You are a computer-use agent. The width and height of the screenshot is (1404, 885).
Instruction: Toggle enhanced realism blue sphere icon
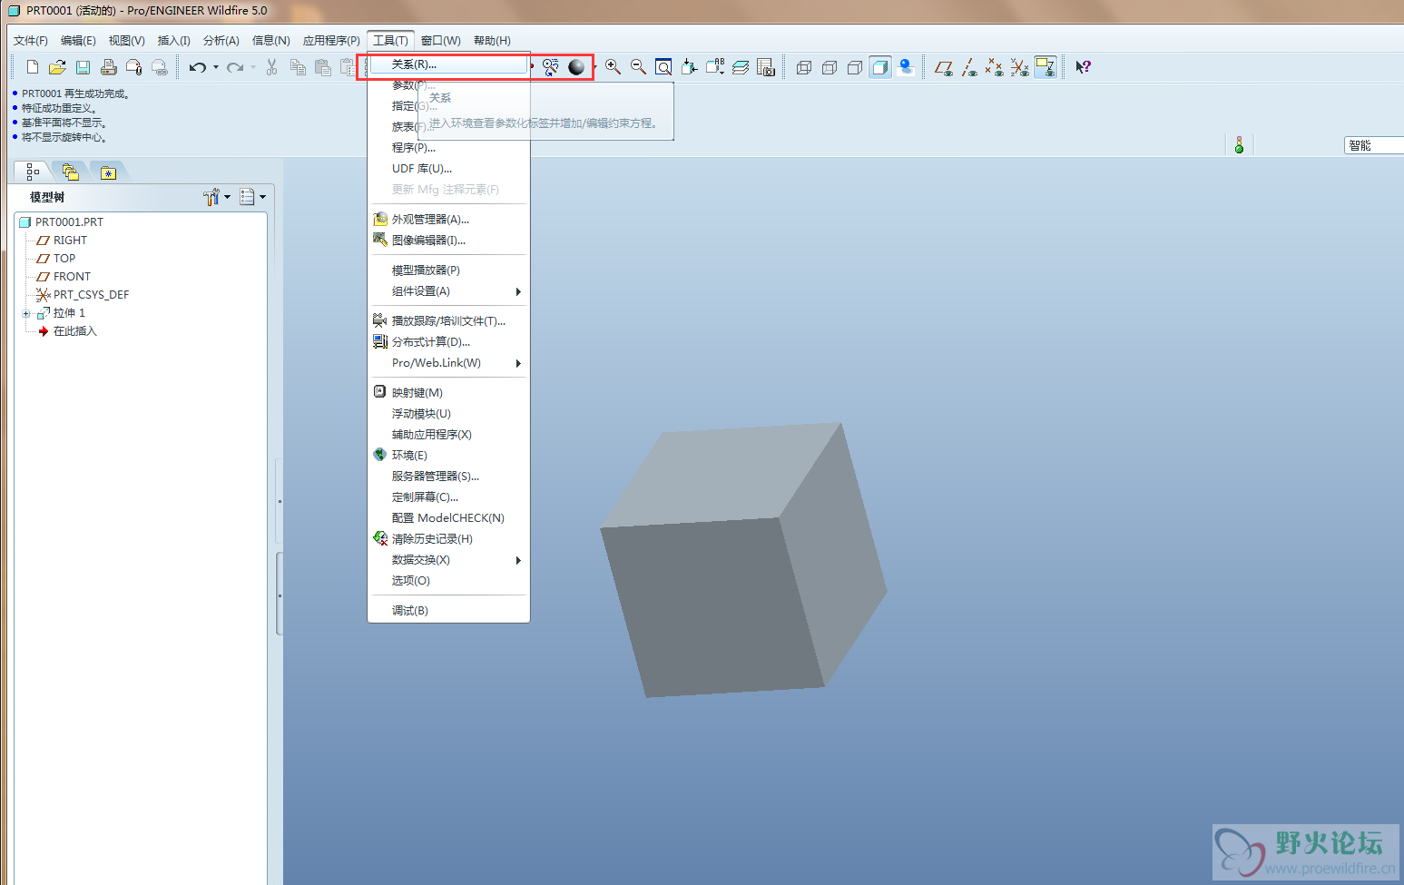(x=906, y=67)
